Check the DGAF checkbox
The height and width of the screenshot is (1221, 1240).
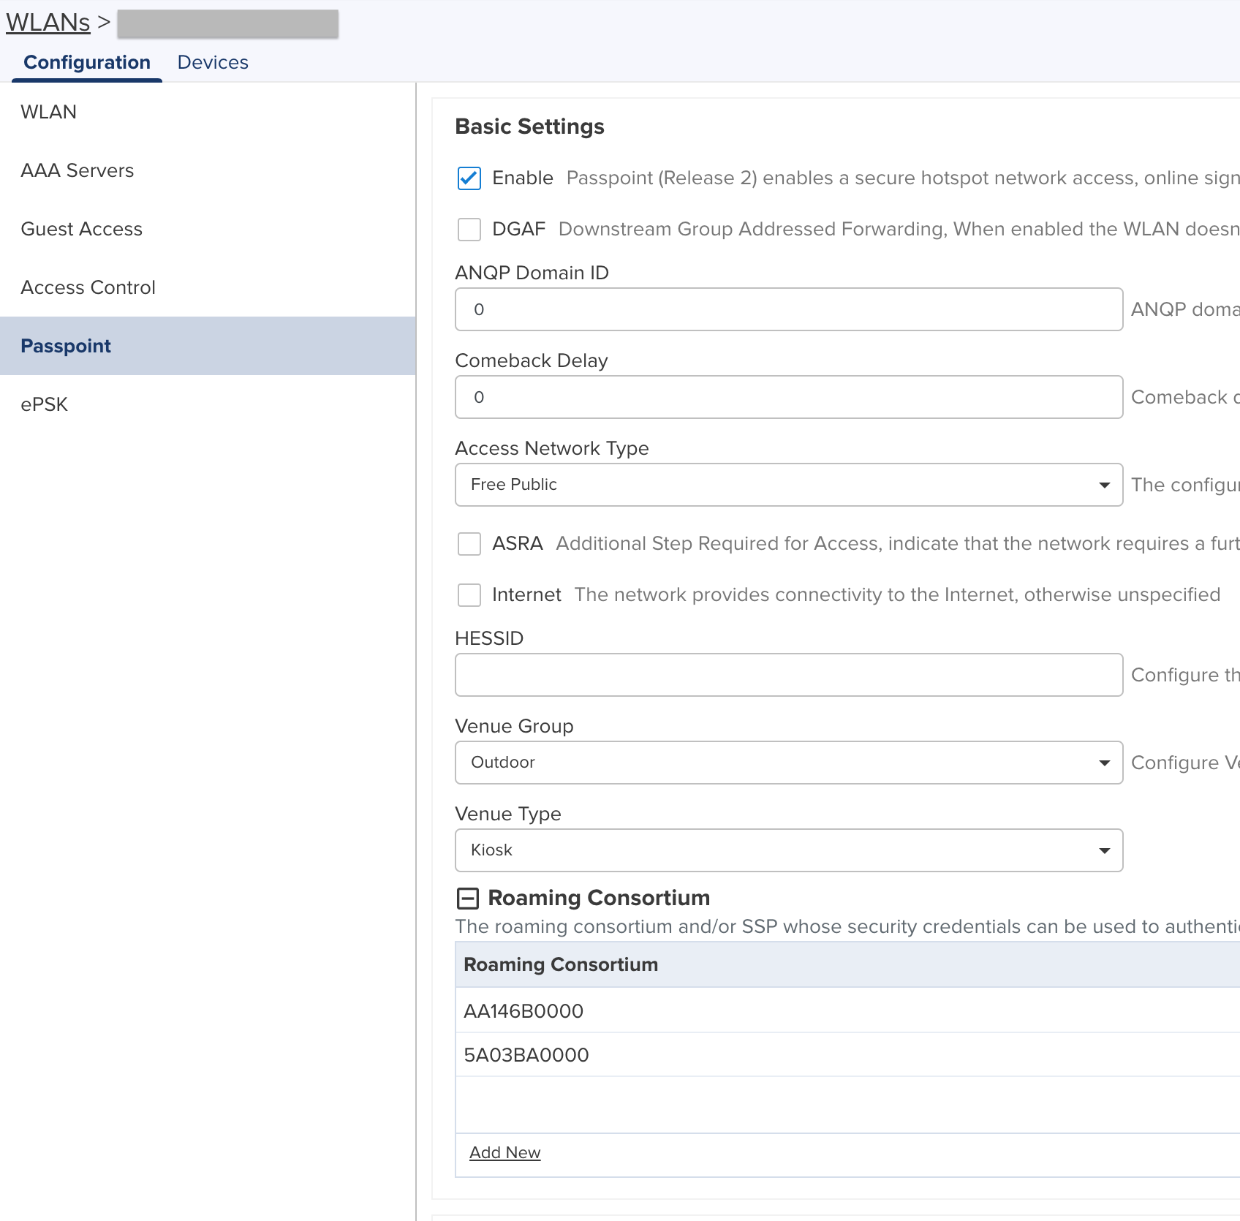tap(469, 230)
